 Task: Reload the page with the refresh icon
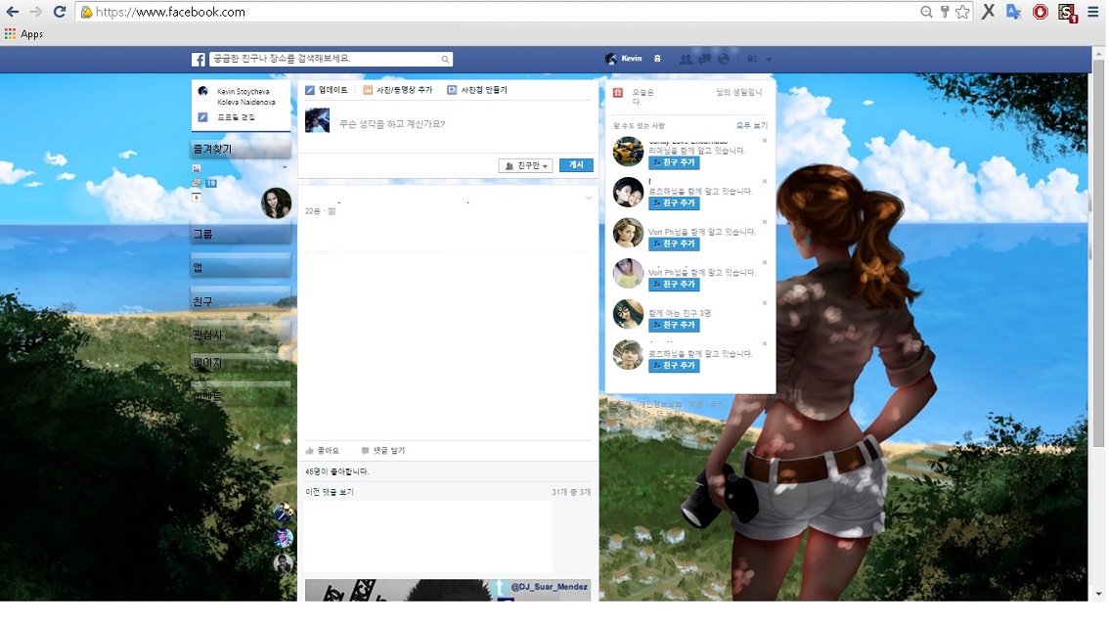coord(60,12)
